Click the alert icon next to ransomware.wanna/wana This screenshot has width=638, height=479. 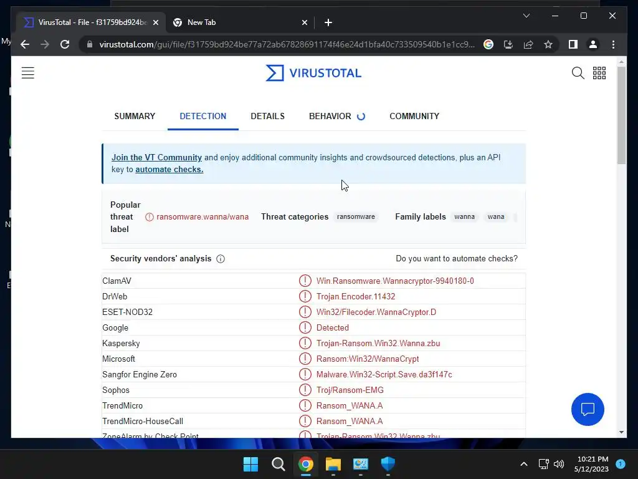[150, 217]
